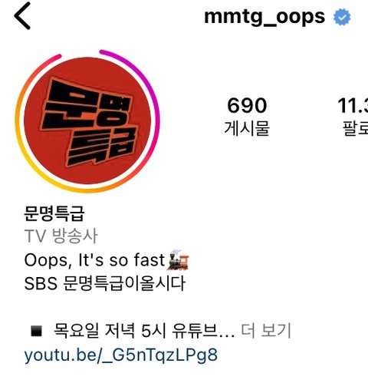
Task: Click the TV 방송사 category label
Action: pos(61,236)
